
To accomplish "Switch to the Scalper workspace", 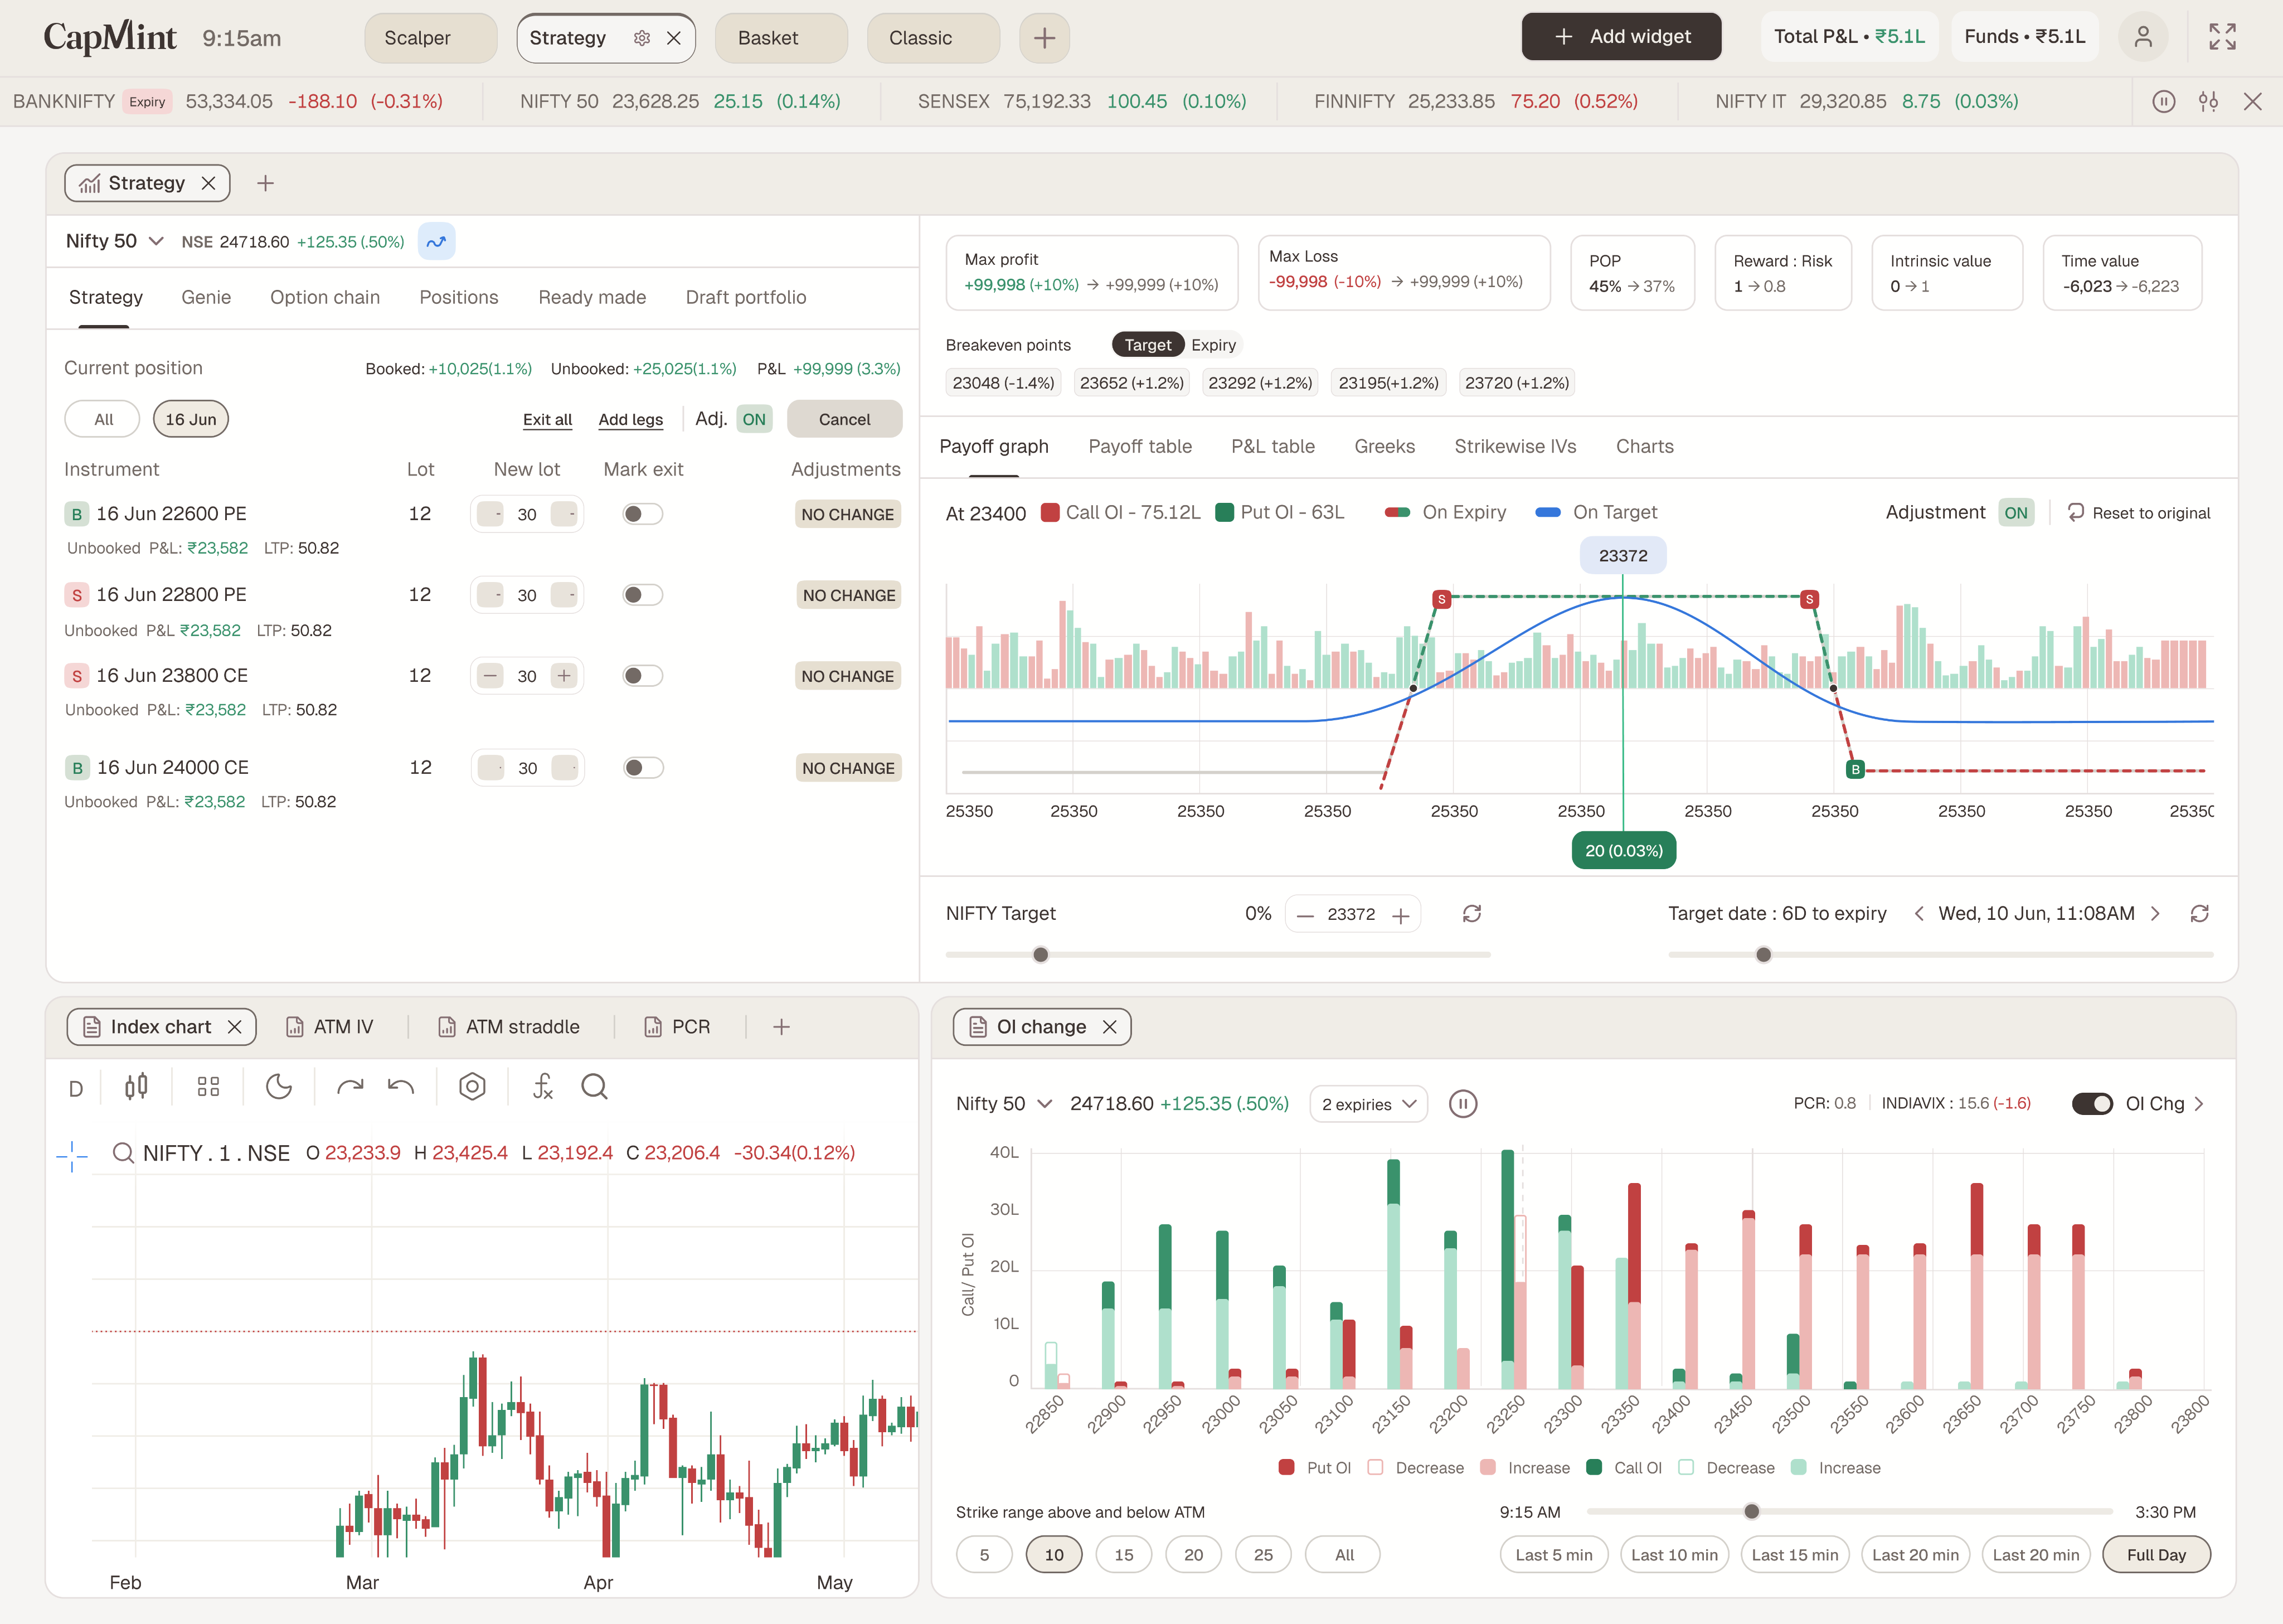I will 431,38.
